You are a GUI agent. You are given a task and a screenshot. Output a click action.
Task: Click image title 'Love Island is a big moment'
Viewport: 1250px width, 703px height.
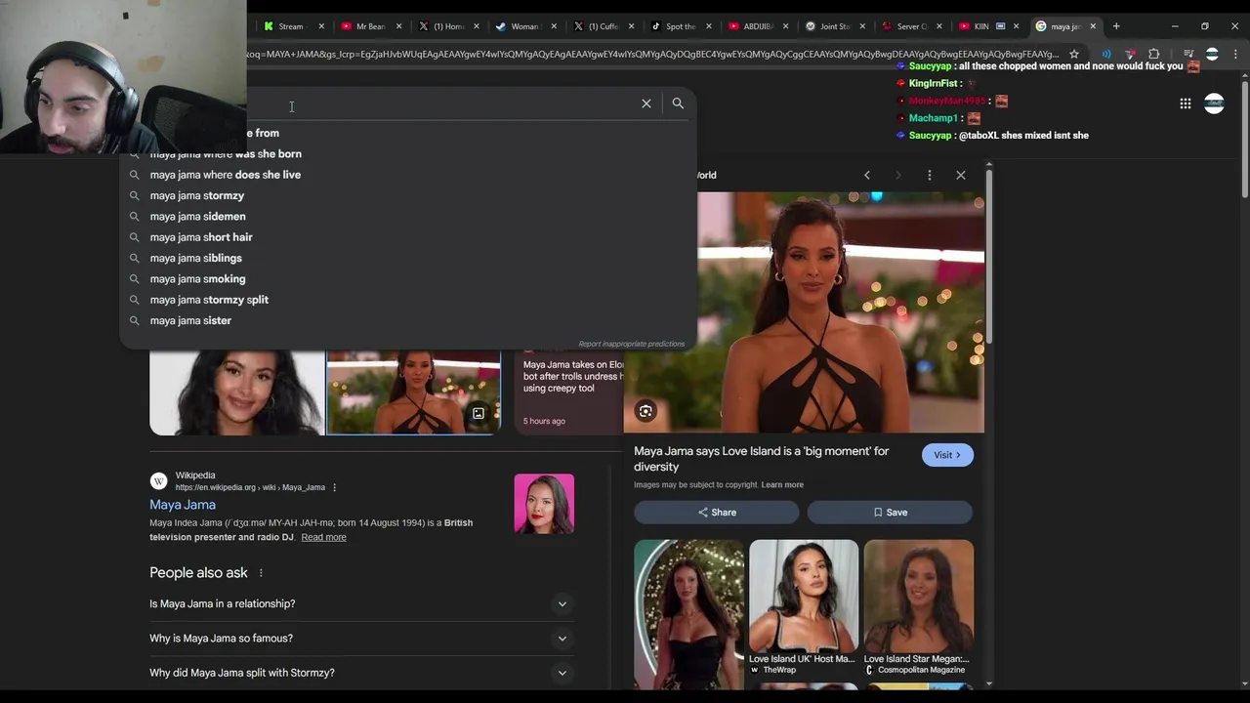[x=762, y=459]
